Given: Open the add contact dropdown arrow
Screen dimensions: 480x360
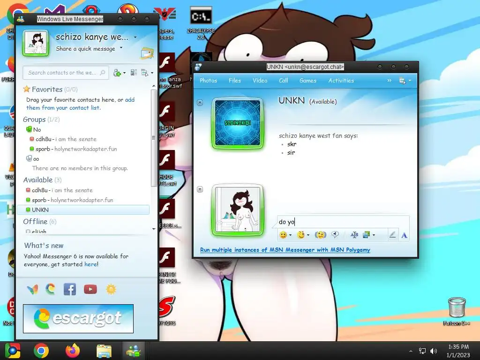Looking at the screenshot, I should point(124,73).
